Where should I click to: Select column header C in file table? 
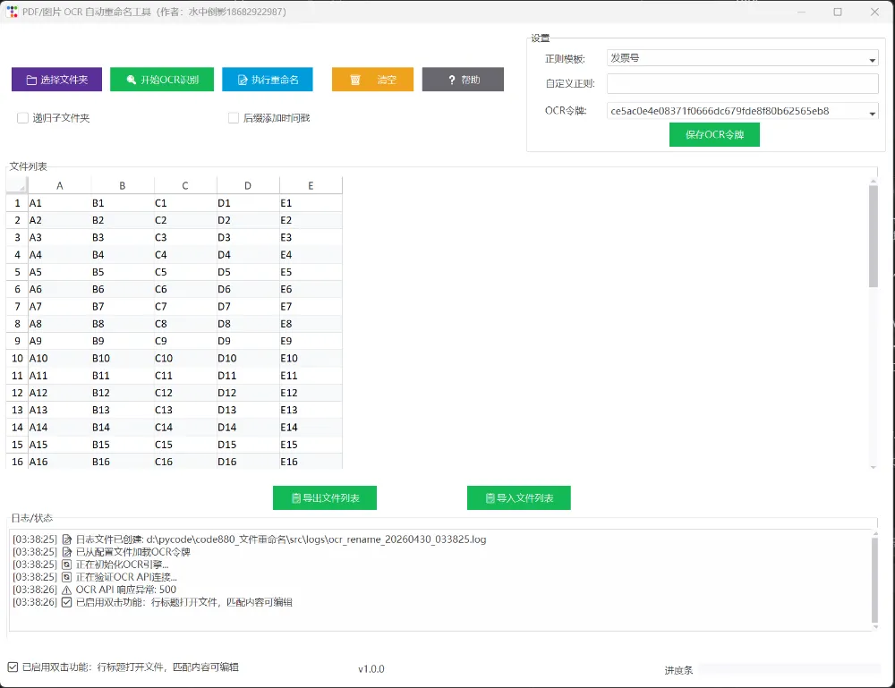(185, 185)
